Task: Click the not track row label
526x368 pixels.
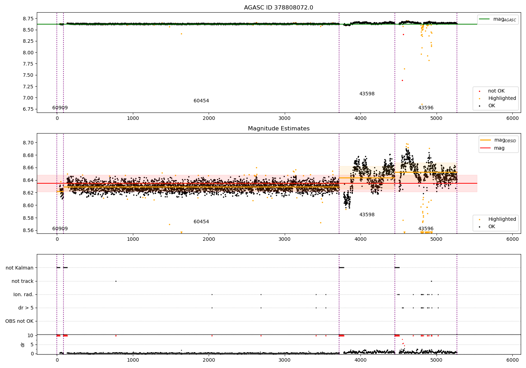Action: [22, 281]
